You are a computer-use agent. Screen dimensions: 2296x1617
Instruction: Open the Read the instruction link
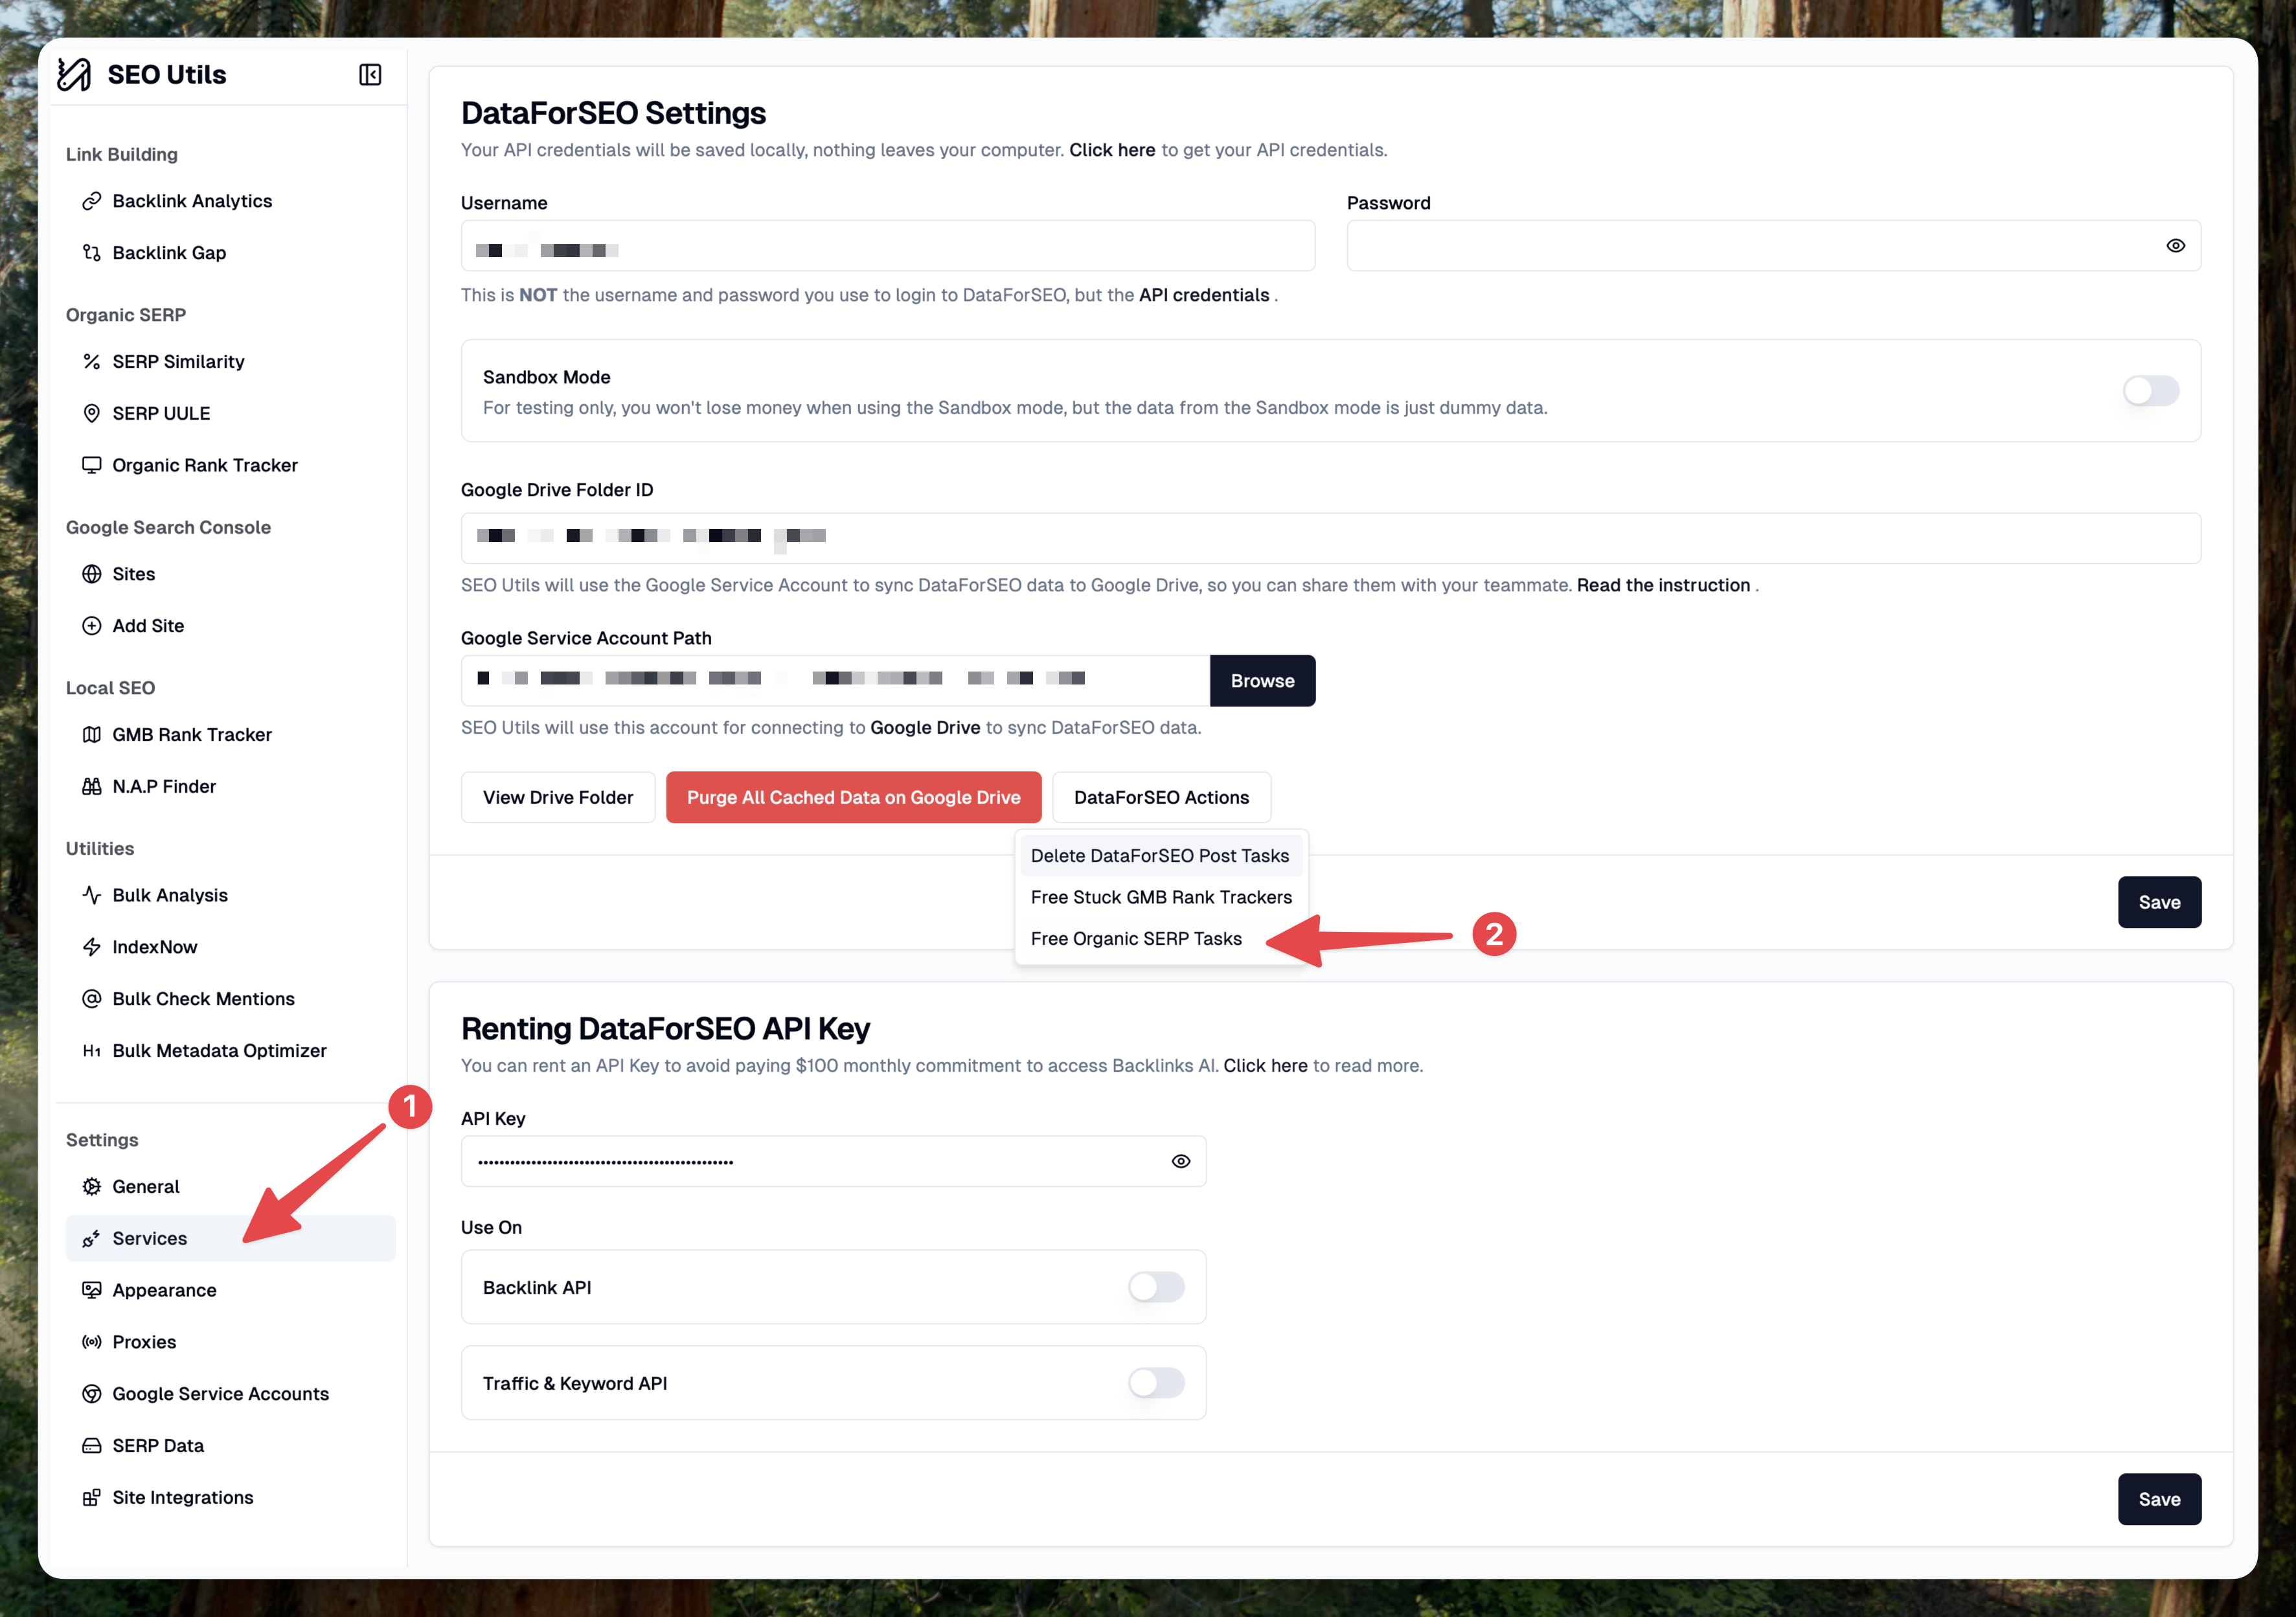point(1663,585)
